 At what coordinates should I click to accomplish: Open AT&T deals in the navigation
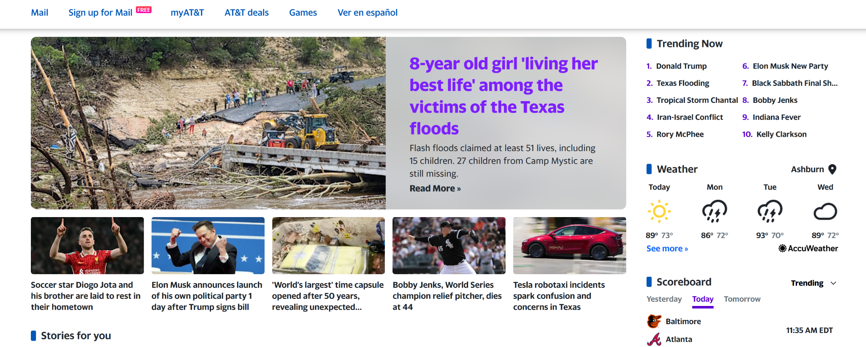point(247,13)
